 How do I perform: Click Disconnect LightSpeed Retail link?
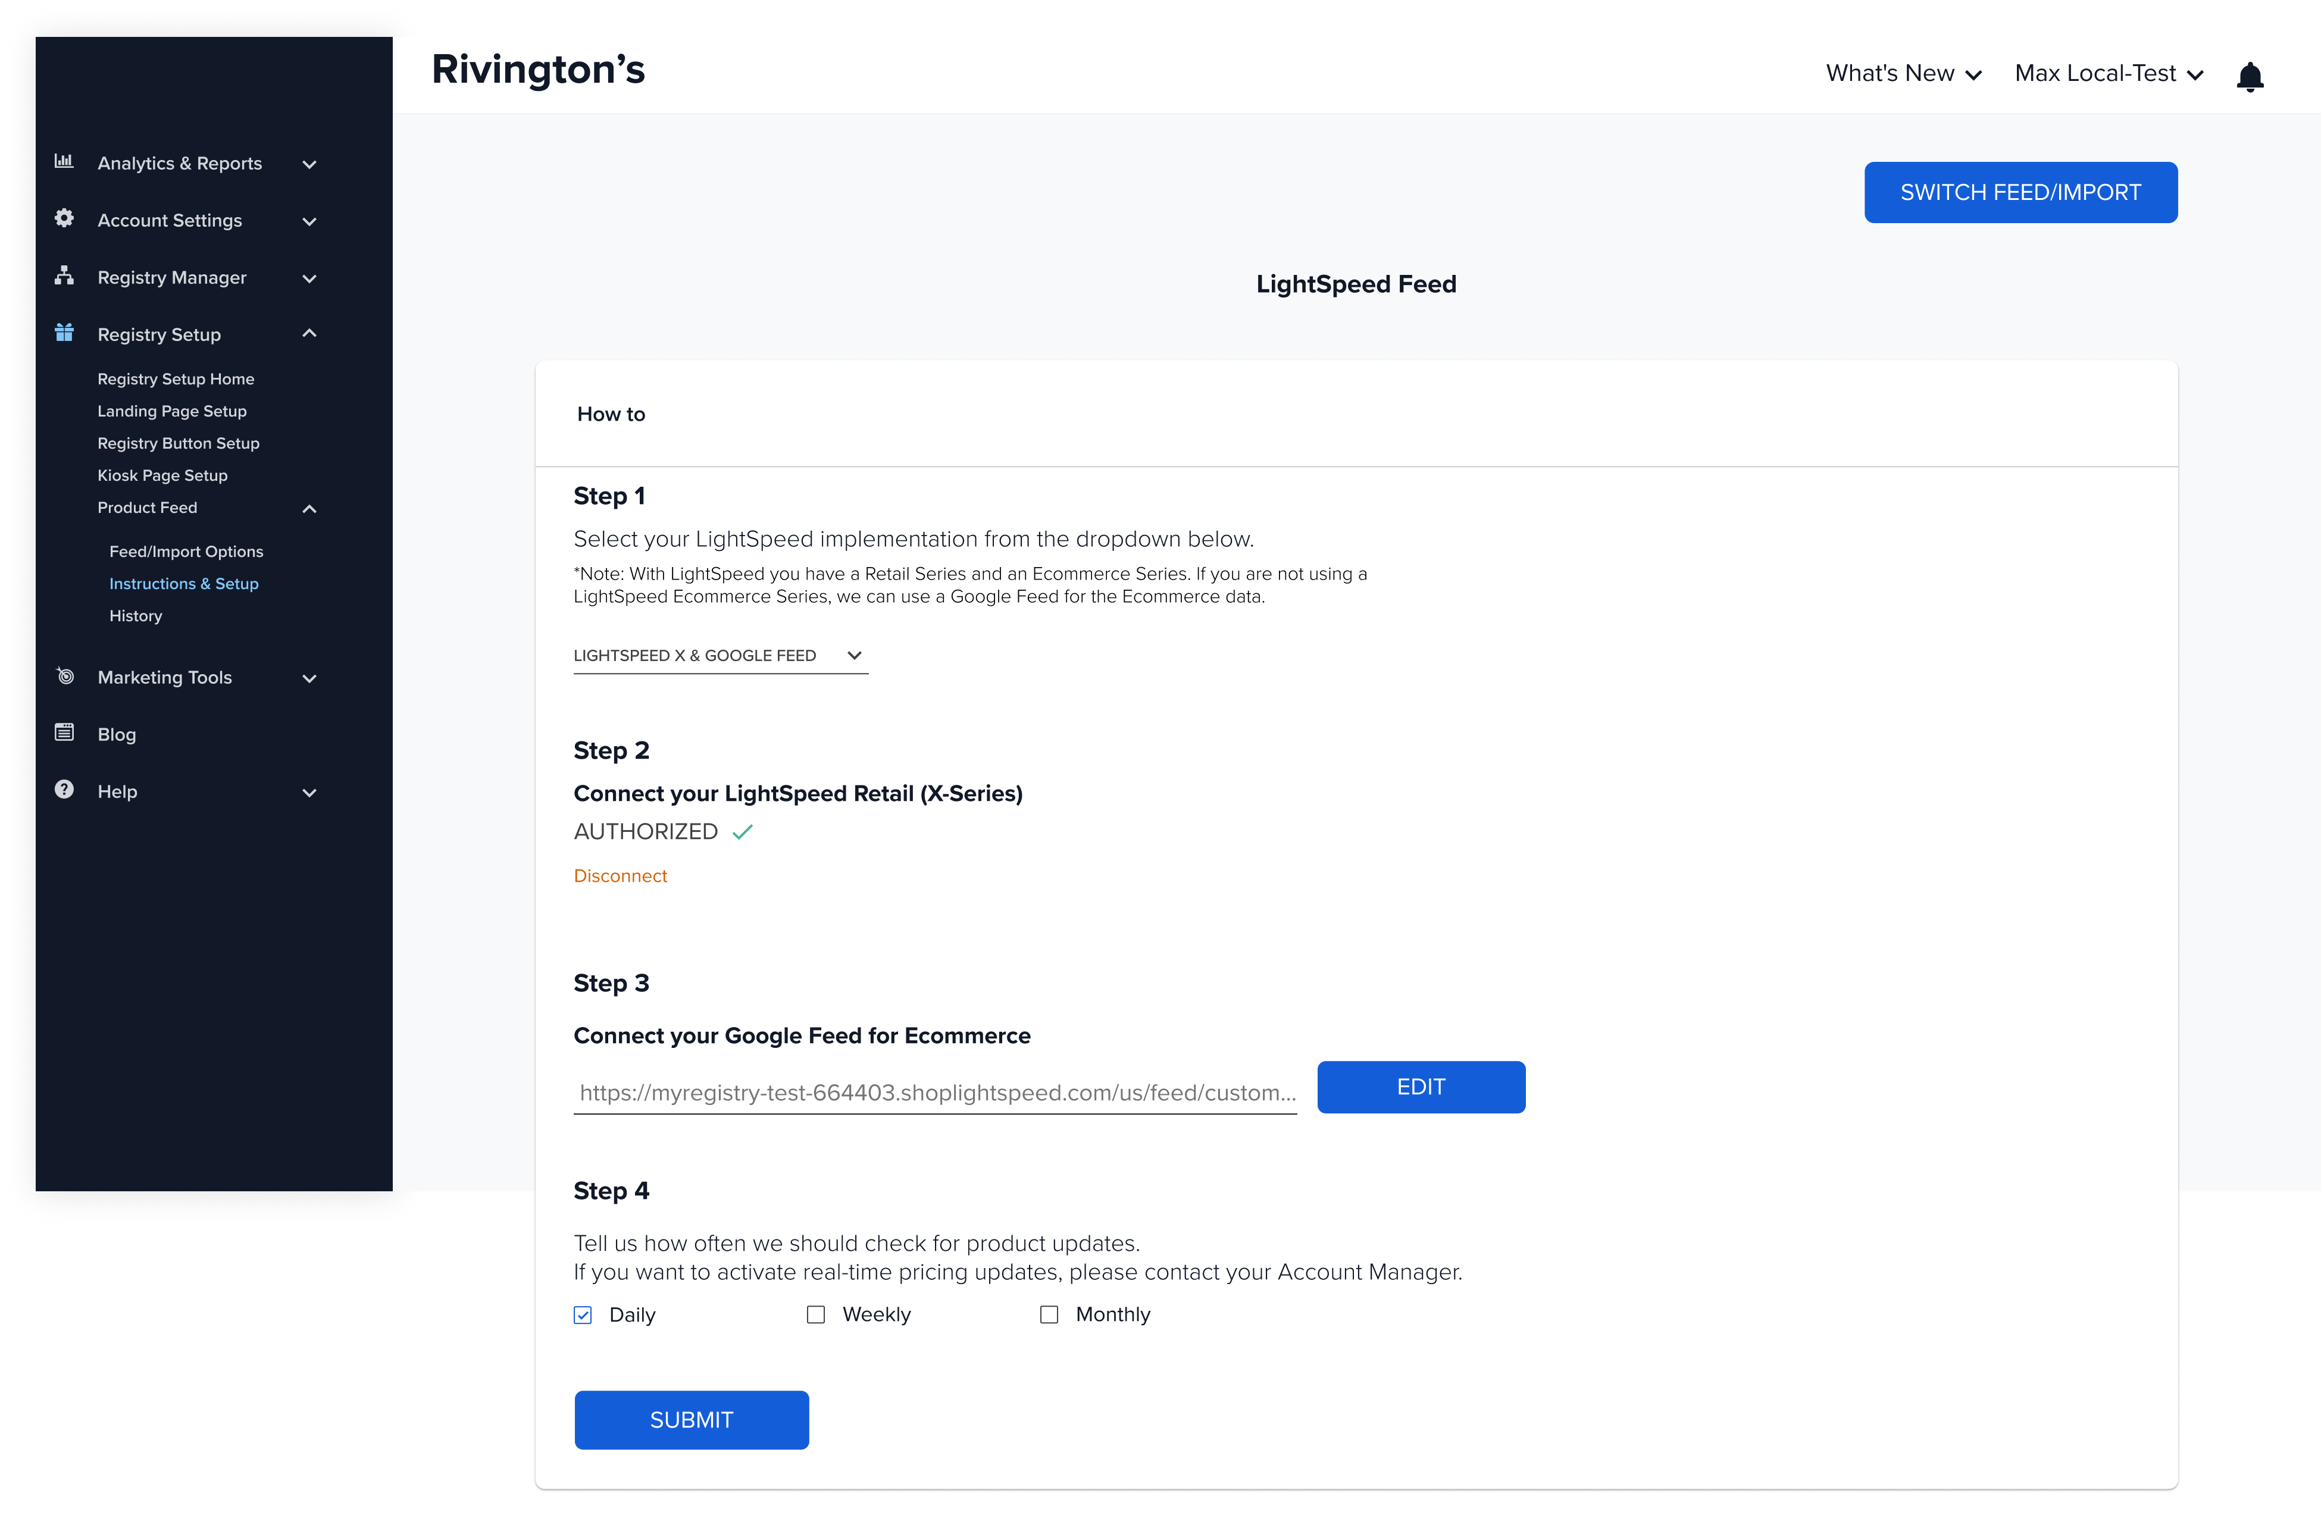[x=620, y=875]
